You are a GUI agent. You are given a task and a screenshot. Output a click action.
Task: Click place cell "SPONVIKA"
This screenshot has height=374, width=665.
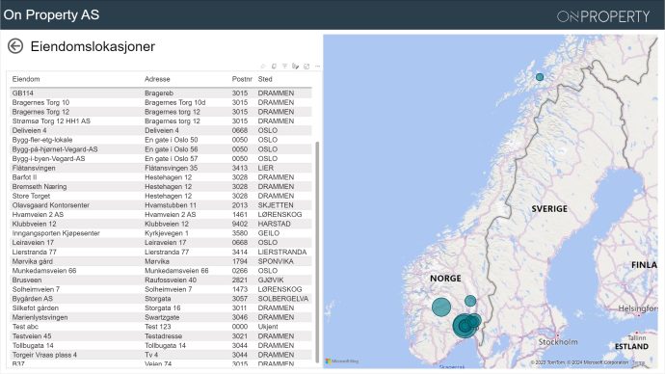[276, 261]
